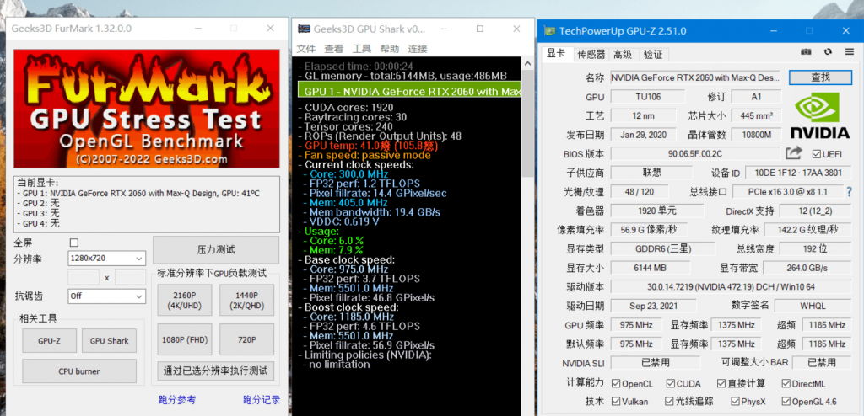The image size is (864, 416).
Task: Click the "GPU 1: NVIDIA GeForce RTX 2060" FurMark entry
Action: tap(139, 194)
